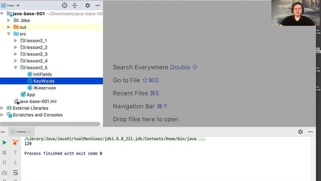Click the down-arrow stack trace icon
Viewport: 321px width, 181px height.
[x=15, y=162]
